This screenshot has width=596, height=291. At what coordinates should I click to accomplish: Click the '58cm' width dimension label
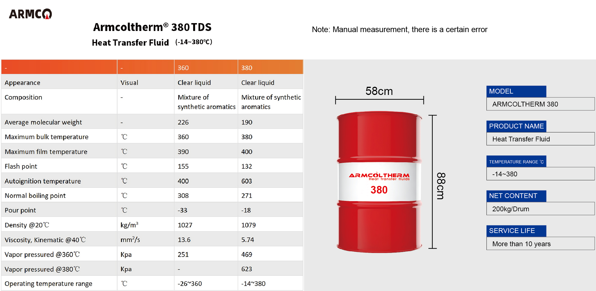(379, 91)
